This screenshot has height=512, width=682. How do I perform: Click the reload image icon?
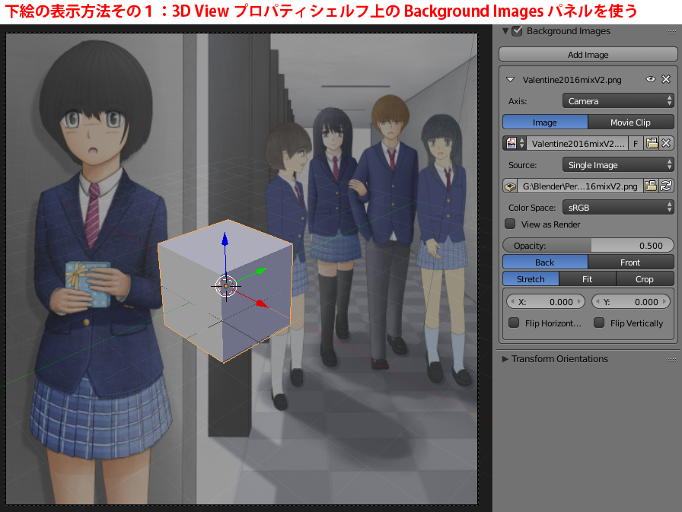click(x=666, y=186)
